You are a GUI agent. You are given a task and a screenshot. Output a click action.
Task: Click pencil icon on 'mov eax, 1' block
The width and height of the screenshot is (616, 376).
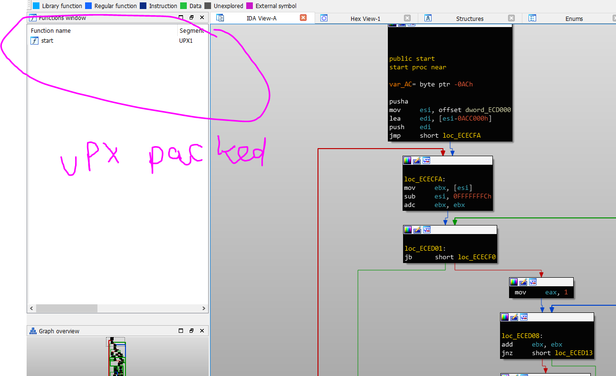pos(523,282)
